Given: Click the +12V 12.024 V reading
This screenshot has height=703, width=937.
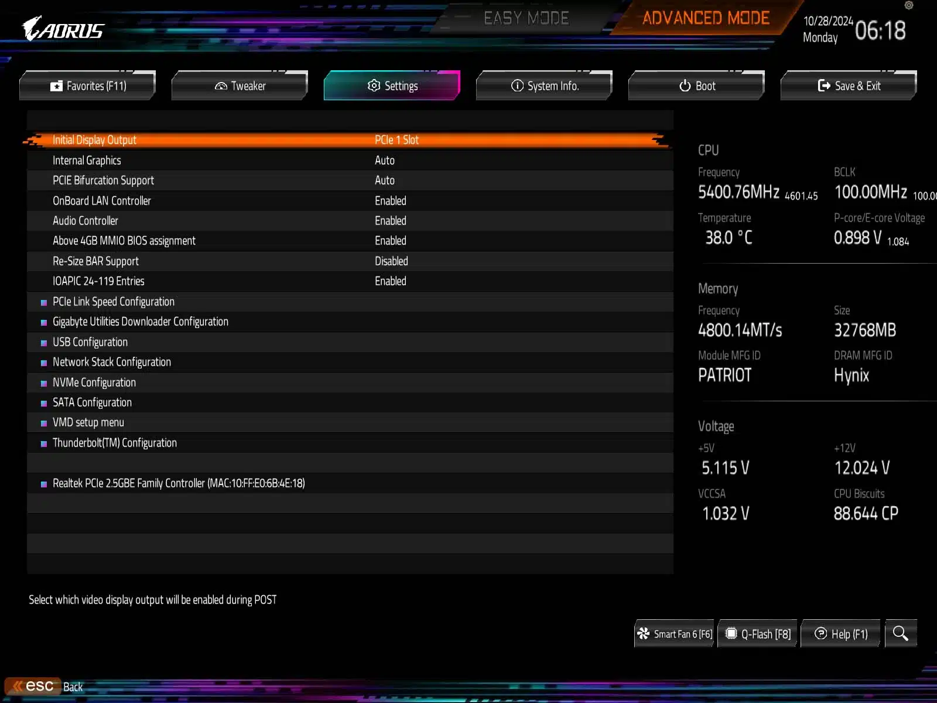Looking at the screenshot, I should pyautogui.click(x=862, y=468).
